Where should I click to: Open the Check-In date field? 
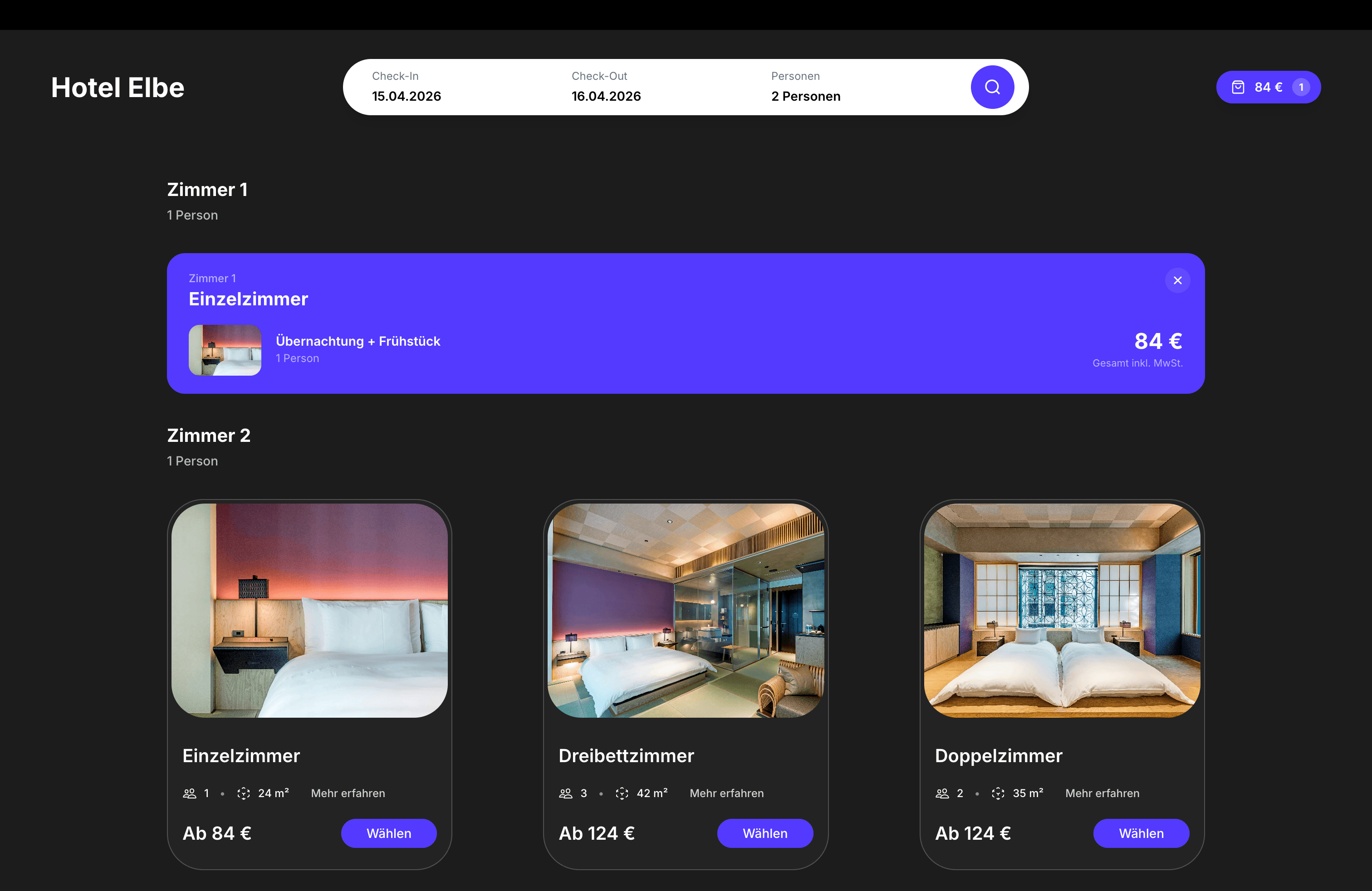(406, 87)
